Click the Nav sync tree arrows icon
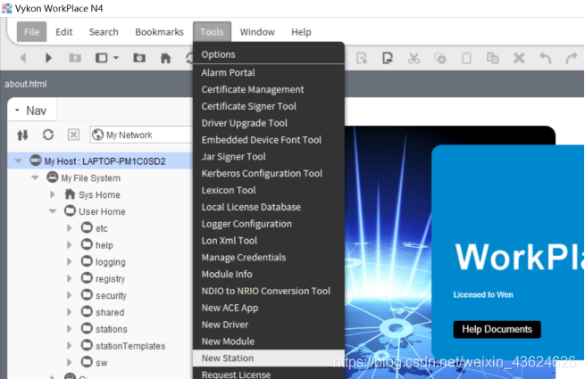Viewport: 585px width, 379px height. (x=22, y=135)
